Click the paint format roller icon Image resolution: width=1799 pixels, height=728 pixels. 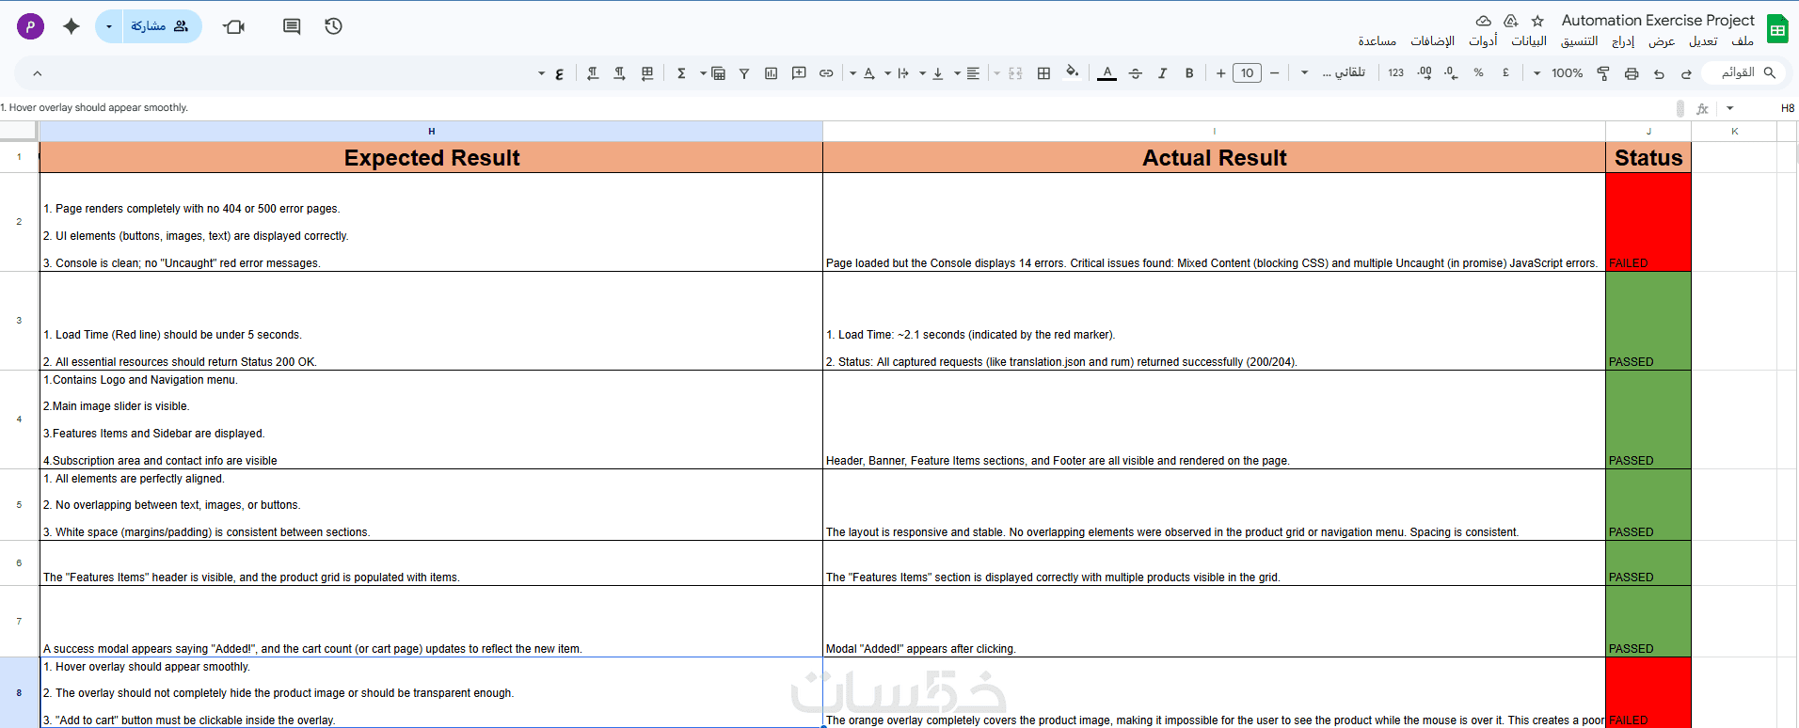point(1603,73)
